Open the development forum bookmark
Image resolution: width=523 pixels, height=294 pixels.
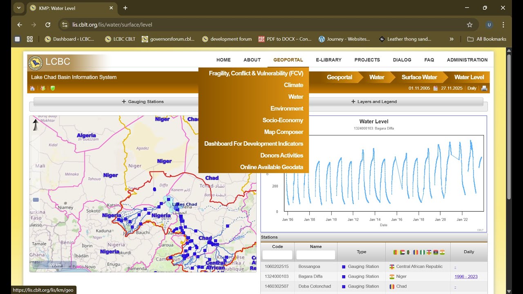(227, 39)
